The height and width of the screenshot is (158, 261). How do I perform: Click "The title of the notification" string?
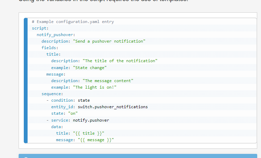[x=120, y=61]
